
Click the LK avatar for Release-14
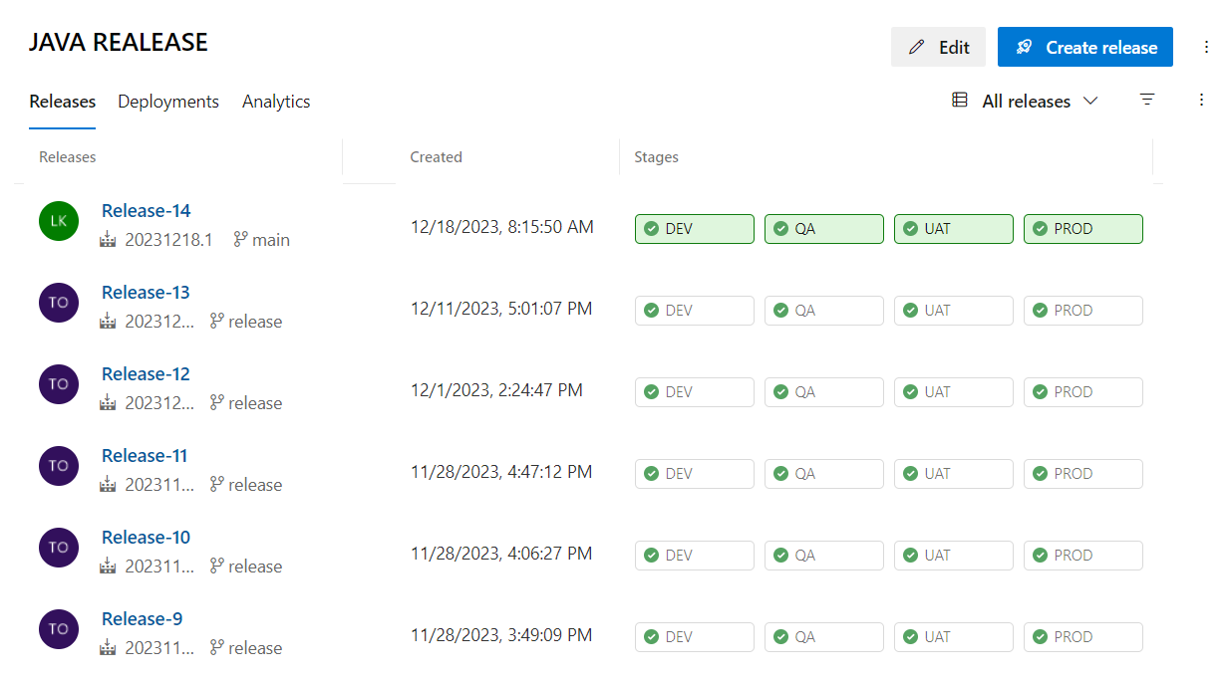[58, 220]
